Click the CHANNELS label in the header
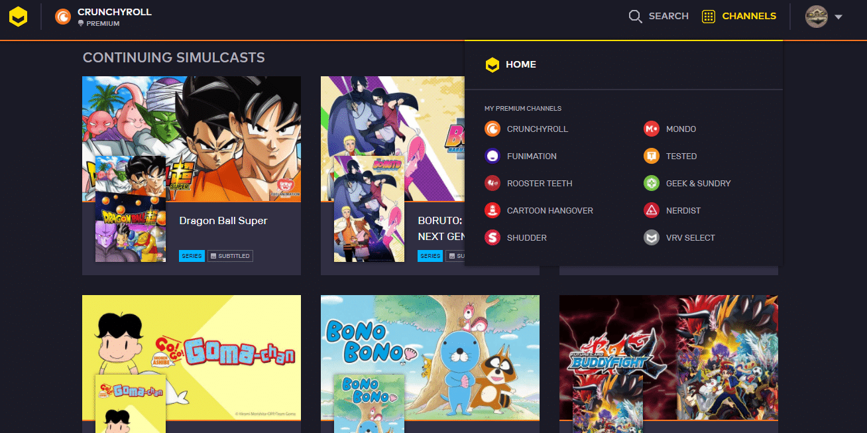Image resolution: width=867 pixels, height=433 pixels. (749, 16)
